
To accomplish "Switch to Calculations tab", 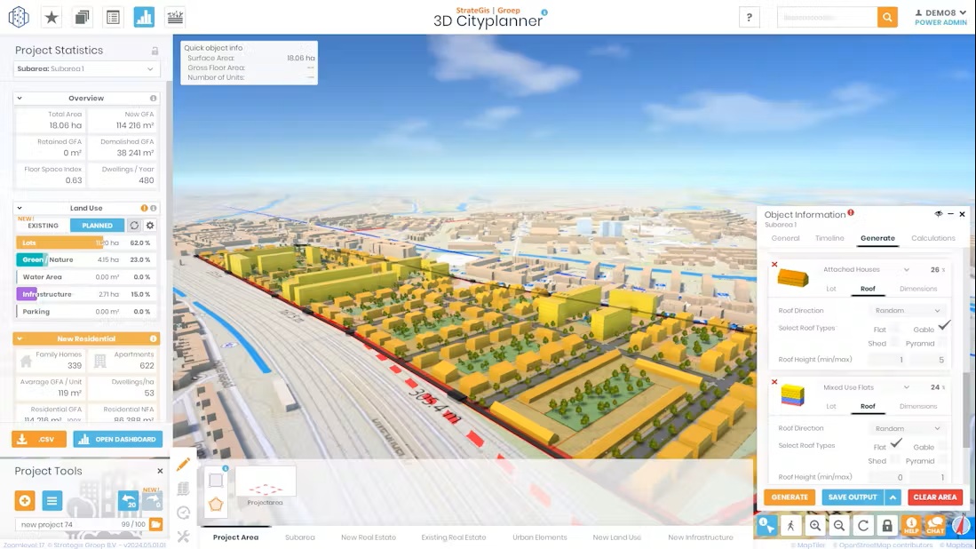I will point(933,238).
